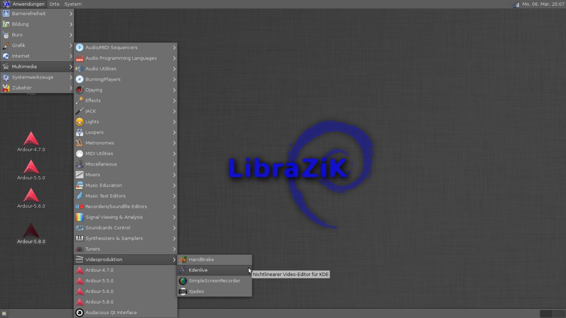Click the Lights icon
Image resolution: width=566 pixels, height=318 pixels.
click(80, 122)
